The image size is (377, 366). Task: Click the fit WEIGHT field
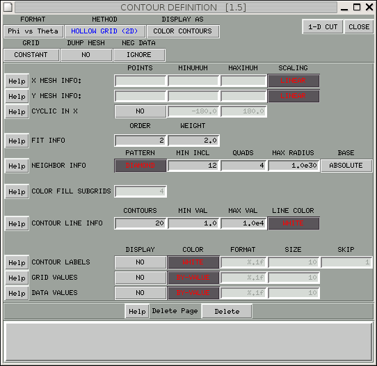tap(193, 141)
